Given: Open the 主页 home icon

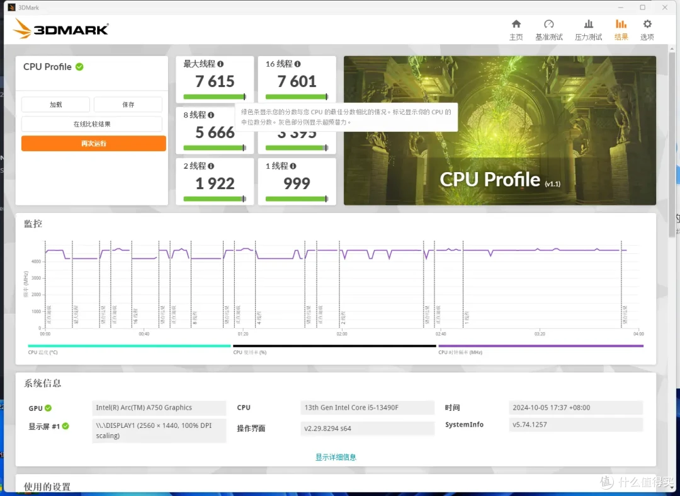Looking at the screenshot, I should pos(516,24).
